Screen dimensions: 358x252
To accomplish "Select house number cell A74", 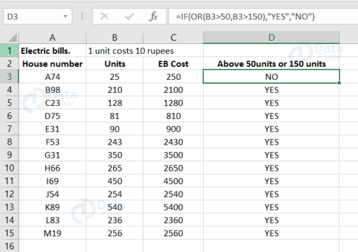I will click(52, 76).
